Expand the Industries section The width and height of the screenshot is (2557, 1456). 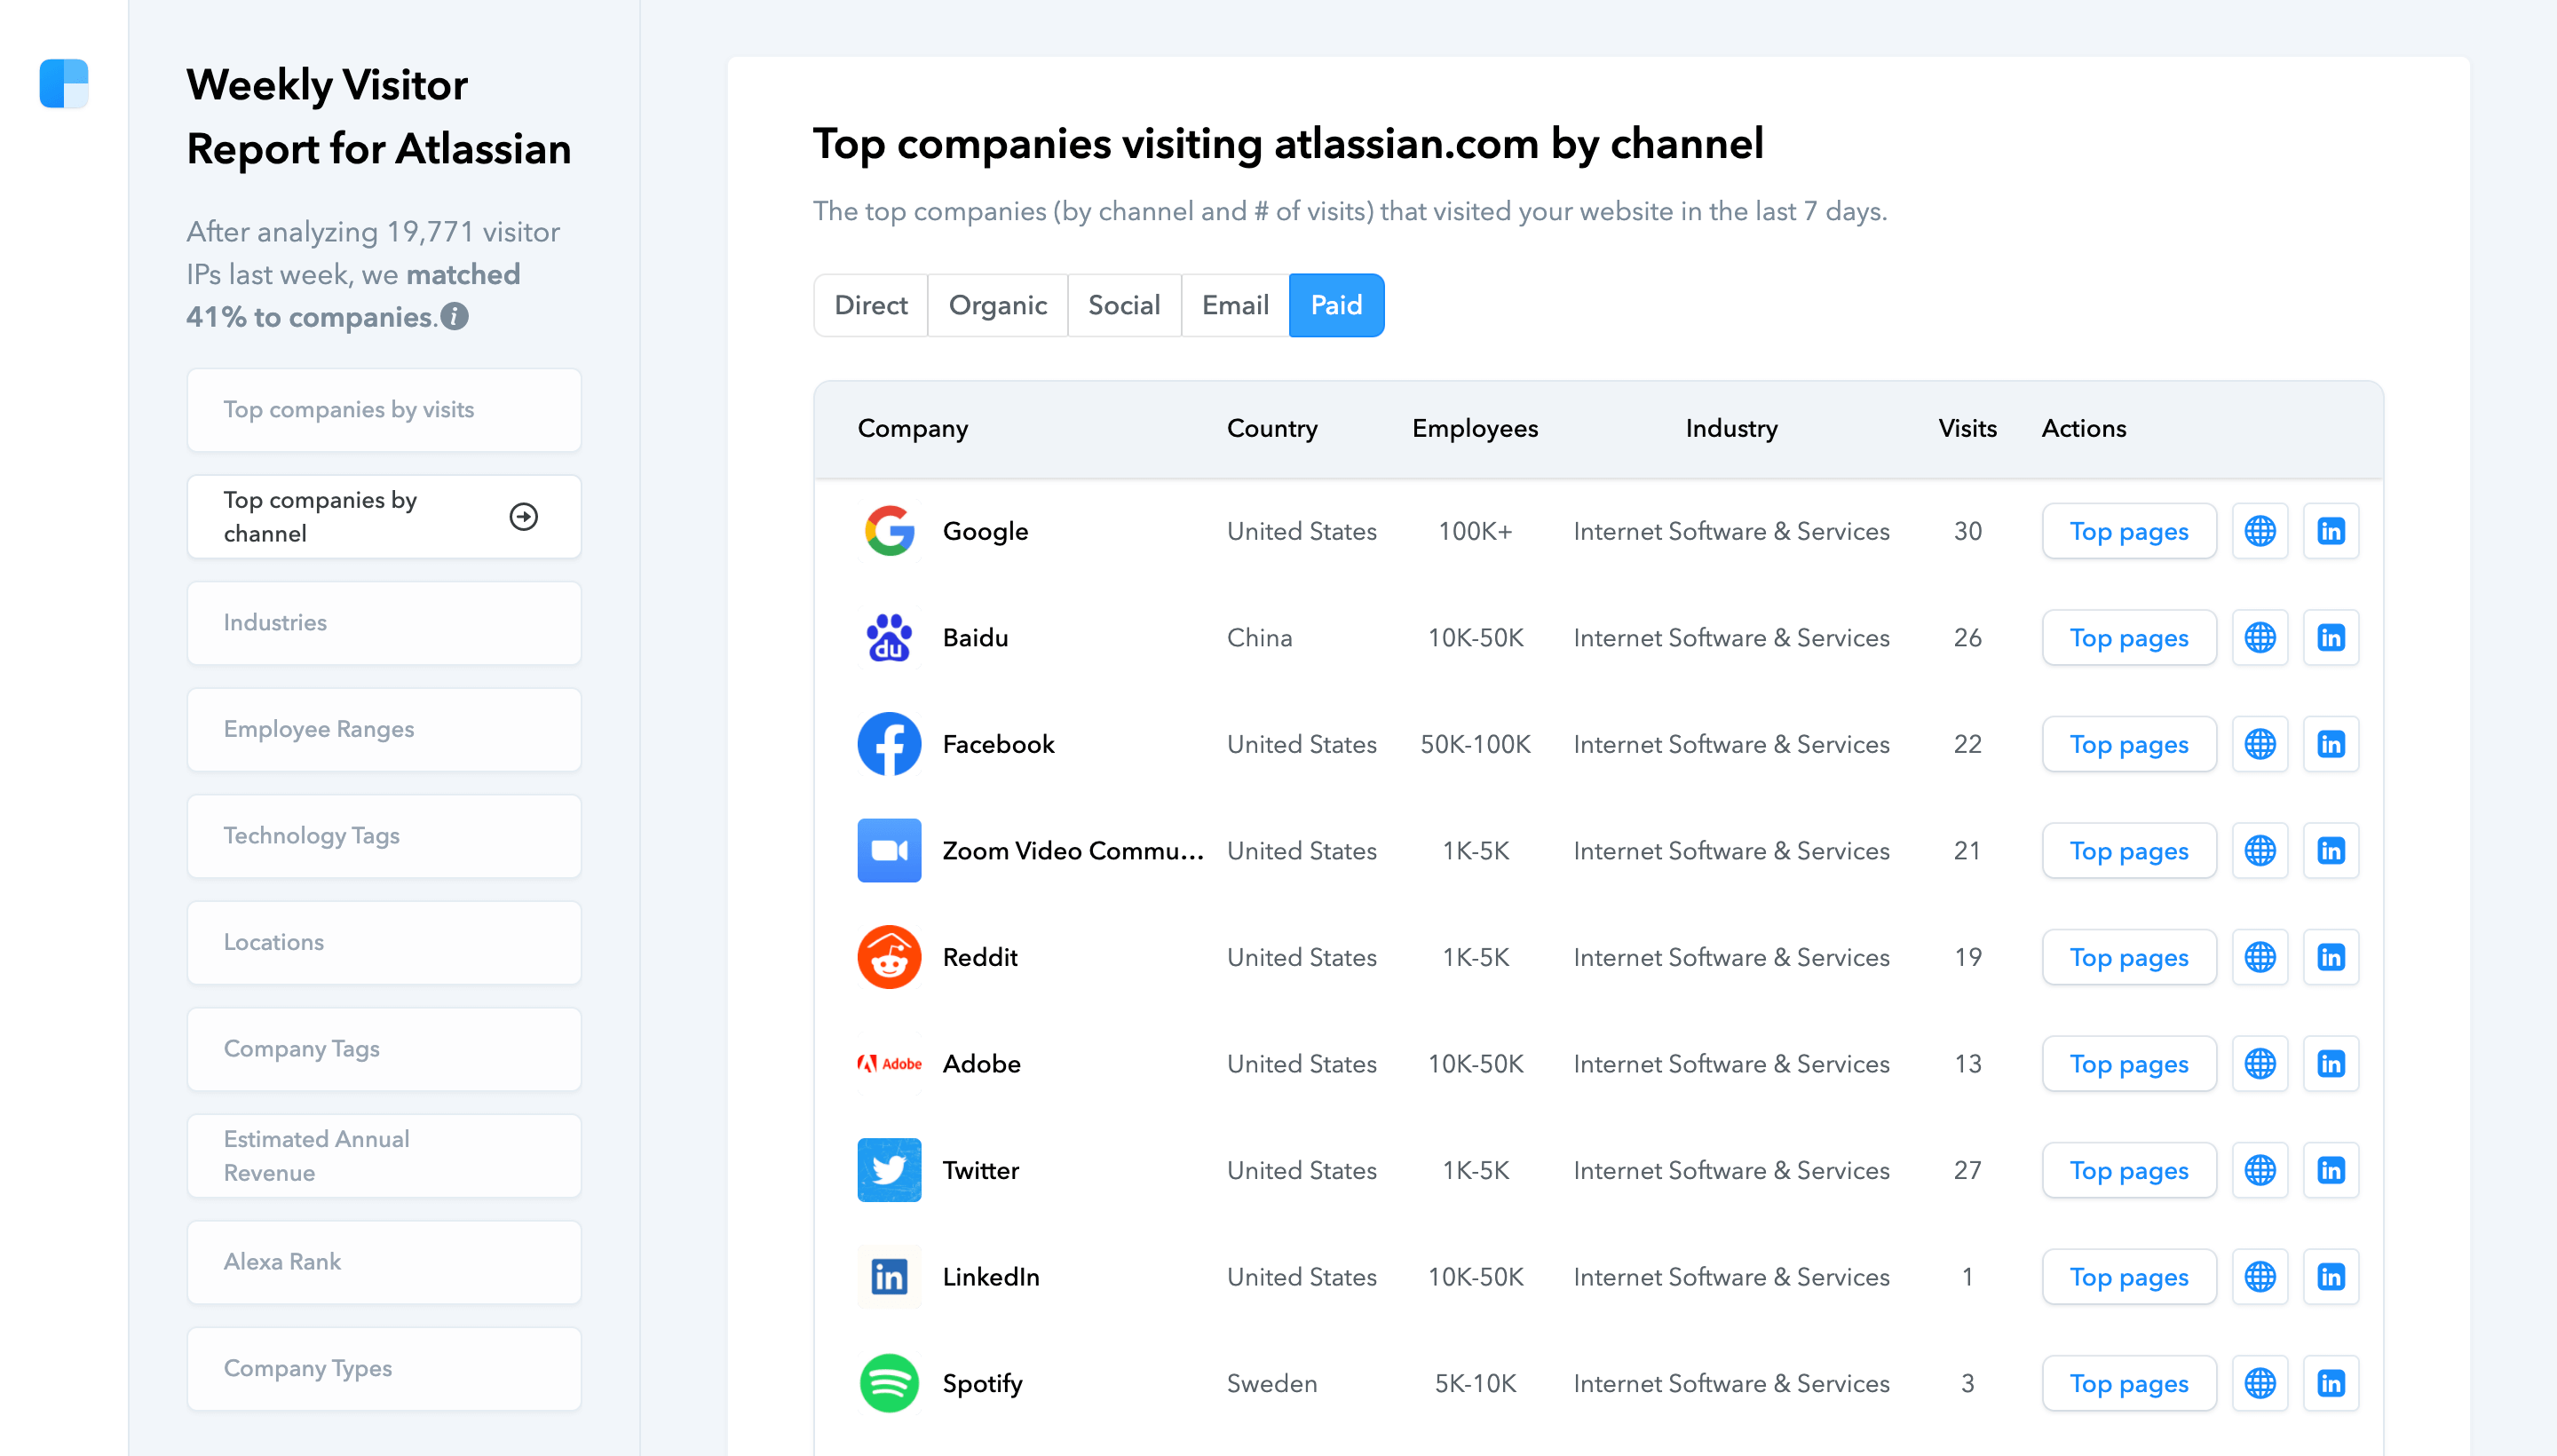(x=384, y=621)
